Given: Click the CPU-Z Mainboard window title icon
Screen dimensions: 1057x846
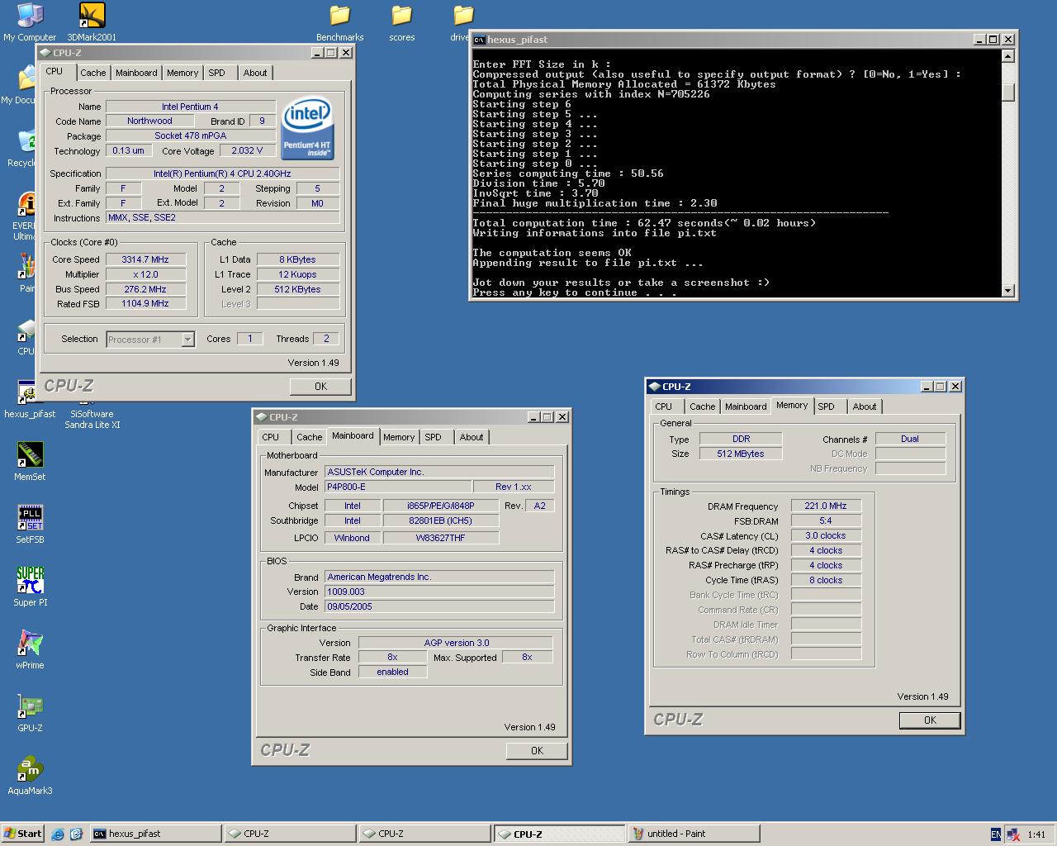Looking at the screenshot, I should coord(262,417).
